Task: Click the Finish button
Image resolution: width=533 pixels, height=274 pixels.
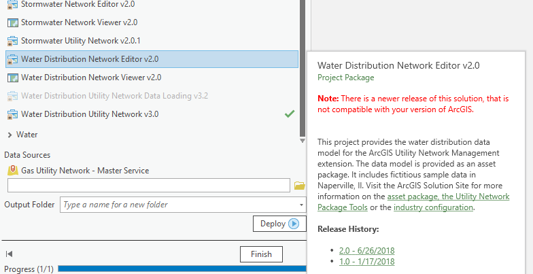Action: point(261,254)
